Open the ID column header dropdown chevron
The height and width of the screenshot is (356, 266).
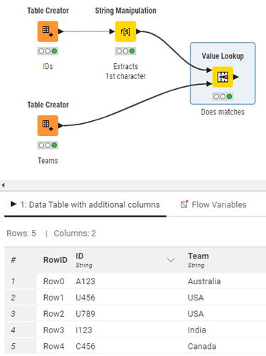(x=171, y=260)
